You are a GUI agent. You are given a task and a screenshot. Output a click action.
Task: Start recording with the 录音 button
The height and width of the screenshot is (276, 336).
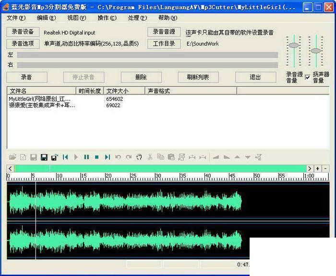pyautogui.click(x=26, y=77)
